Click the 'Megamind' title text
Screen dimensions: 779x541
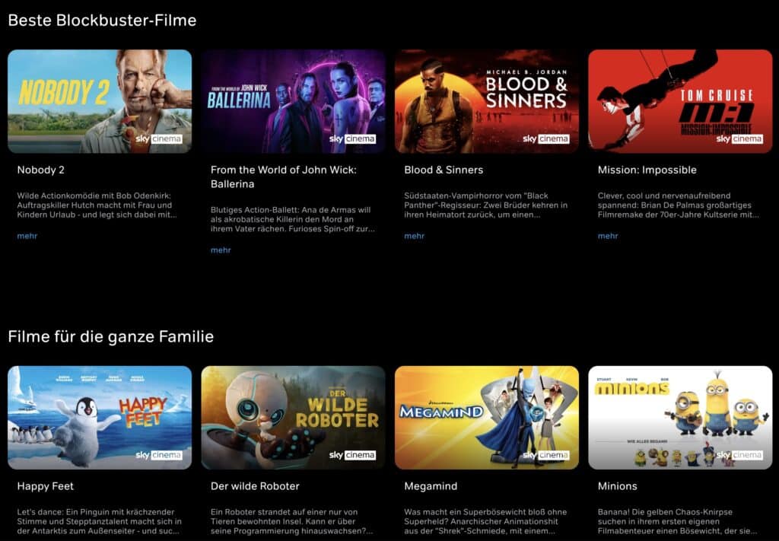click(x=431, y=486)
